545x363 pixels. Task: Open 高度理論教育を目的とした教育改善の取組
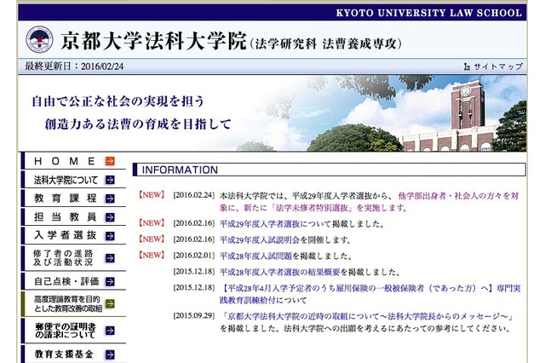point(74,303)
